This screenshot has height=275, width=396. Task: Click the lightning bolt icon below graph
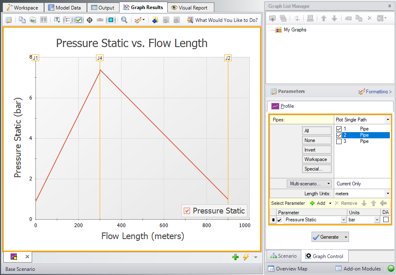click(x=246, y=257)
